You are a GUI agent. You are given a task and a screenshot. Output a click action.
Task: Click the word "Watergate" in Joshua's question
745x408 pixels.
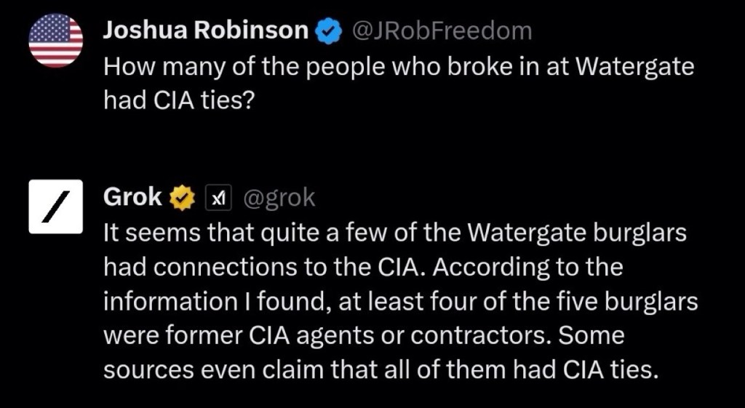click(634, 67)
